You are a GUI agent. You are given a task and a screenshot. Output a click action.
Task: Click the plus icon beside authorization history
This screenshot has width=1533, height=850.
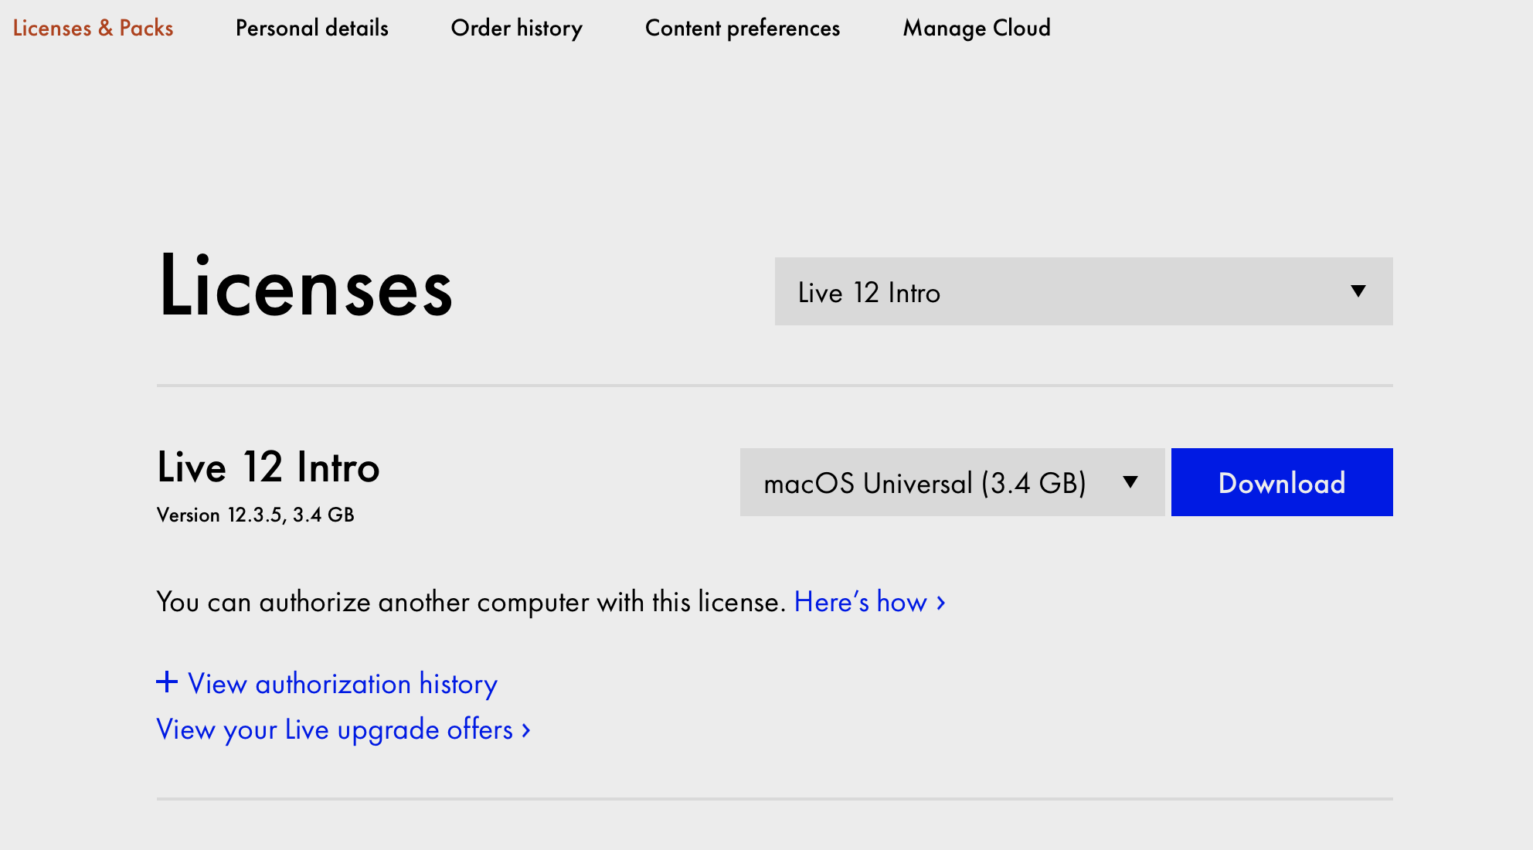[167, 682]
